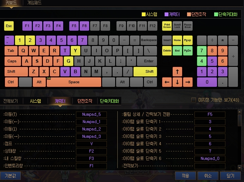Show all bindings with 전체보기 tab
The width and height of the screenshot is (244, 182).
click(10, 101)
